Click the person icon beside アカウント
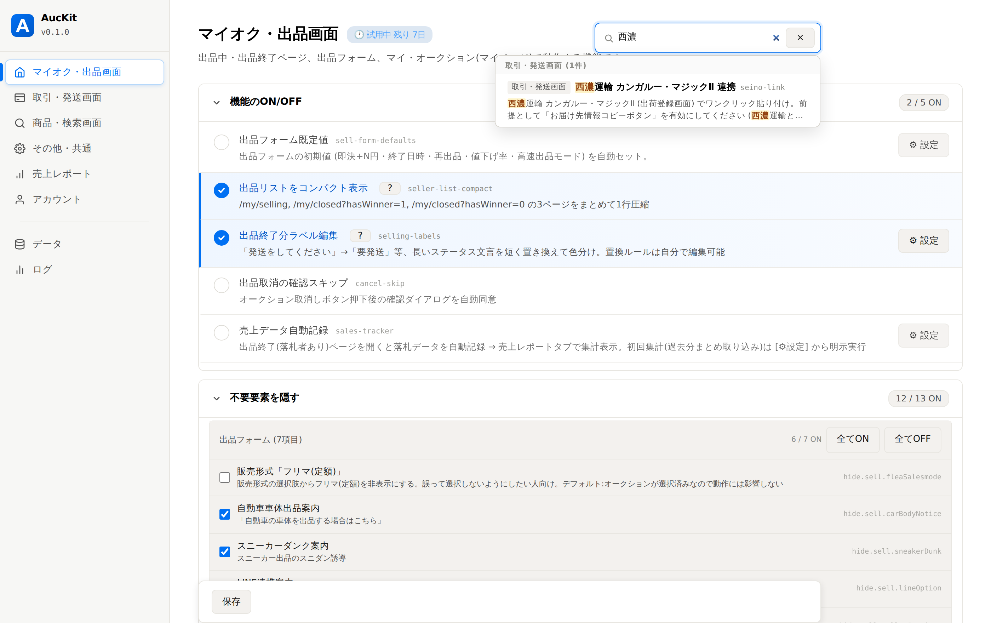The height and width of the screenshot is (623, 991). 20,200
